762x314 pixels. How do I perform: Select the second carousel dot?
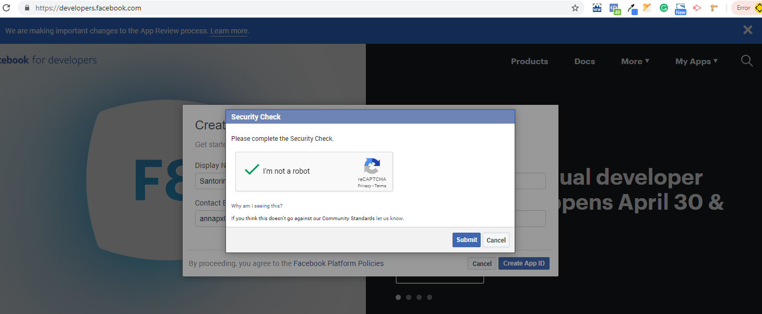(409, 297)
